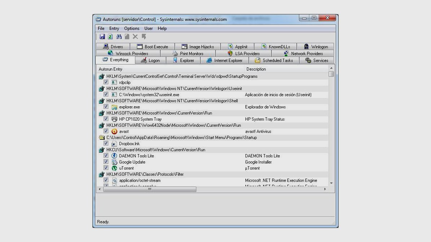Click the horizontal scrollbar left arrow
The width and height of the screenshot is (431, 242).
pyautogui.click(x=100, y=189)
